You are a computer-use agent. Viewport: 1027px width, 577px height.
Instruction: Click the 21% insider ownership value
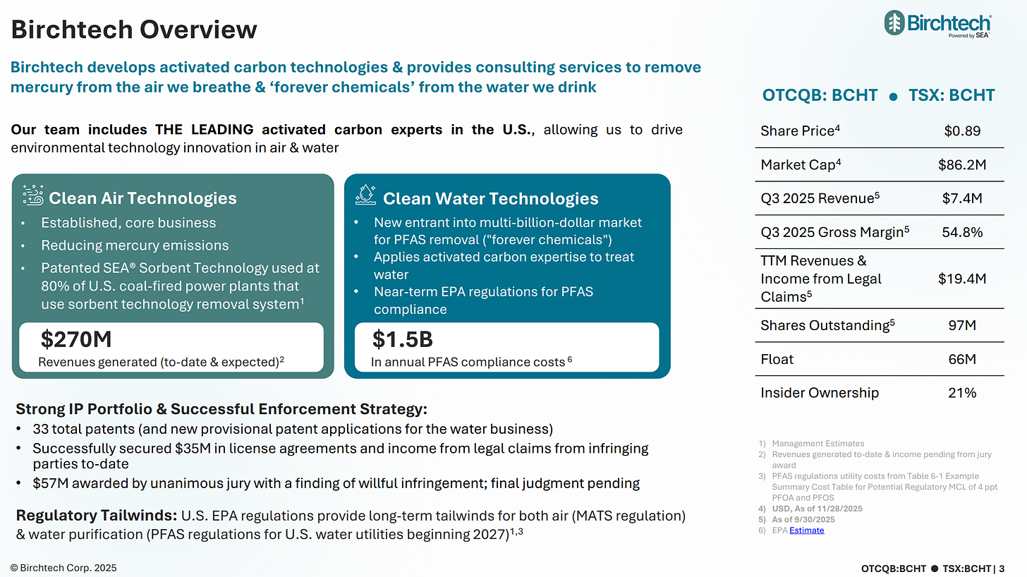click(962, 393)
